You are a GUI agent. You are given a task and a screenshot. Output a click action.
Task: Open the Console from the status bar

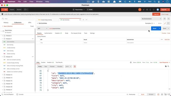pyautogui.click(x=20, y=94)
